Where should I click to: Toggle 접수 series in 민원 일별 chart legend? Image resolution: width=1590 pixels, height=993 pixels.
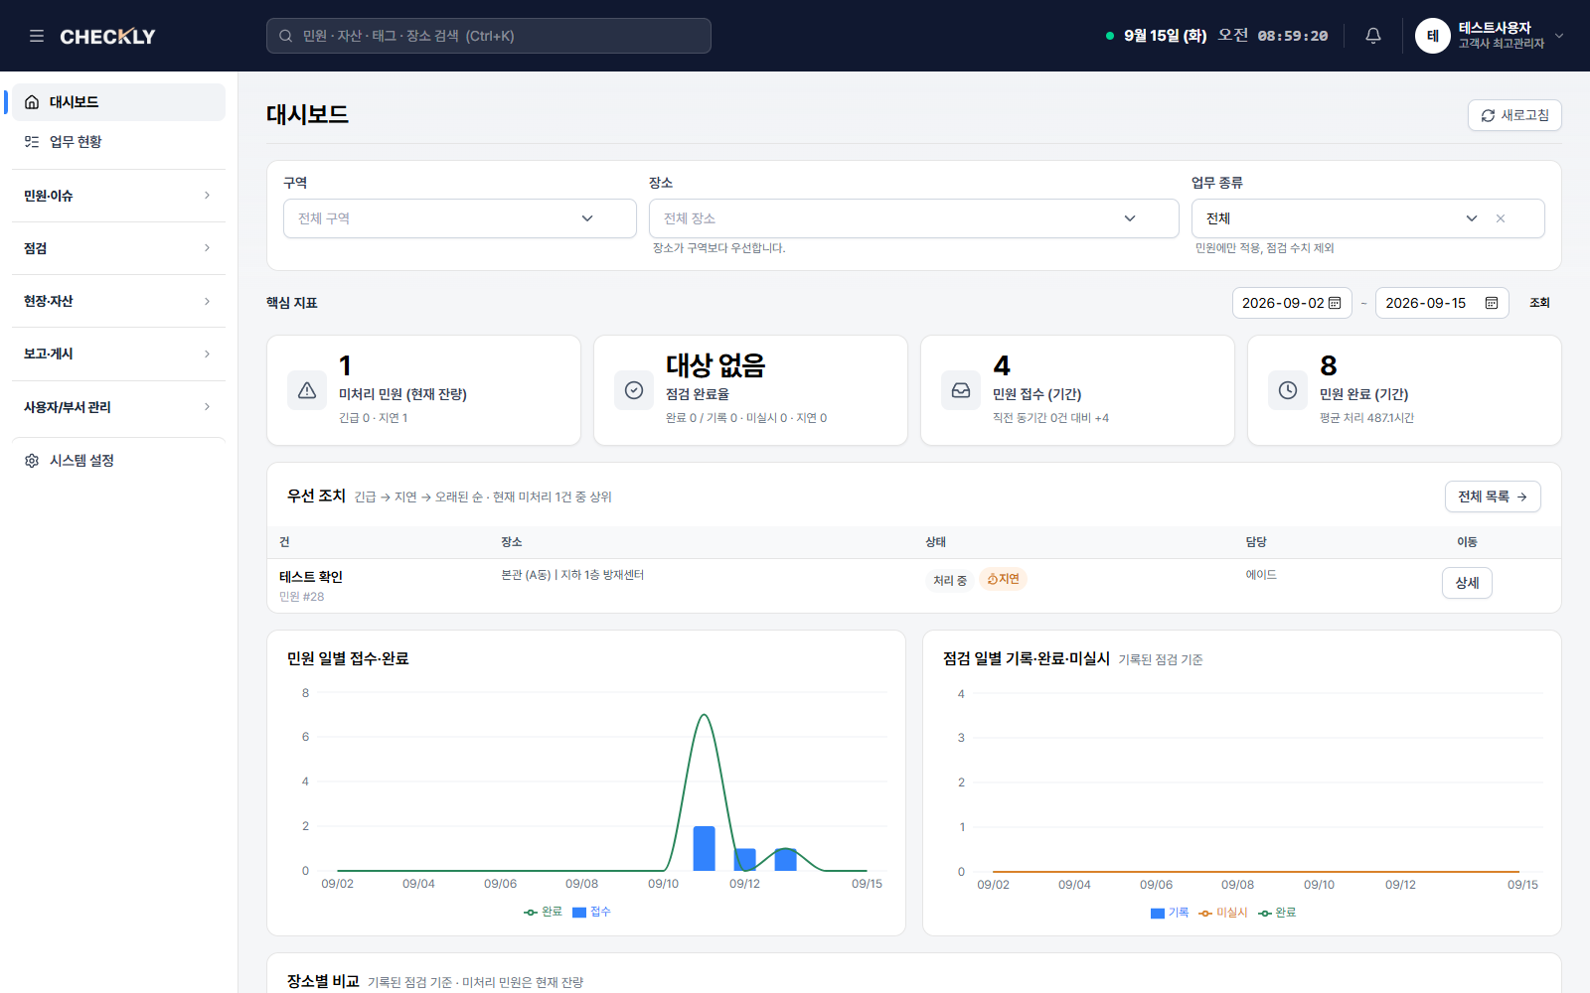pos(591,912)
